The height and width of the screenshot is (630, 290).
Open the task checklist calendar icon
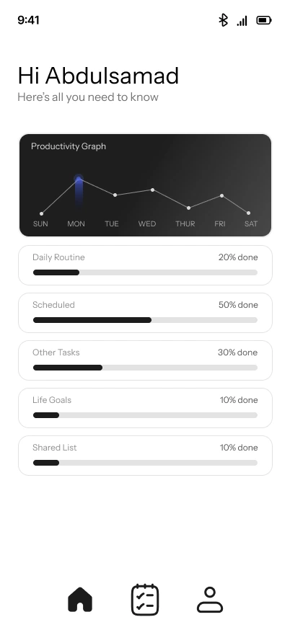pyautogui.click(x=145, y=600)
